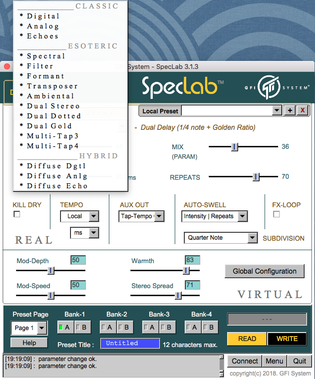
Task: Click the yellow READ button
Action: 247,339
